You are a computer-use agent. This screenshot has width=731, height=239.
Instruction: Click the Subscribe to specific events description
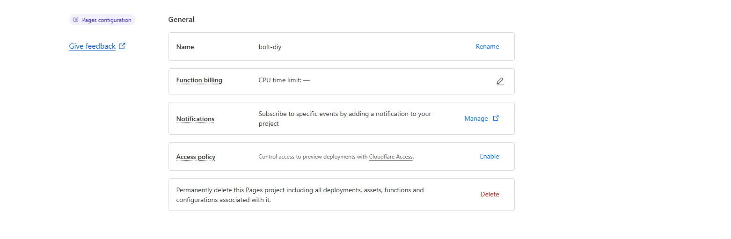pyautogui.click(x=345, y=119)
